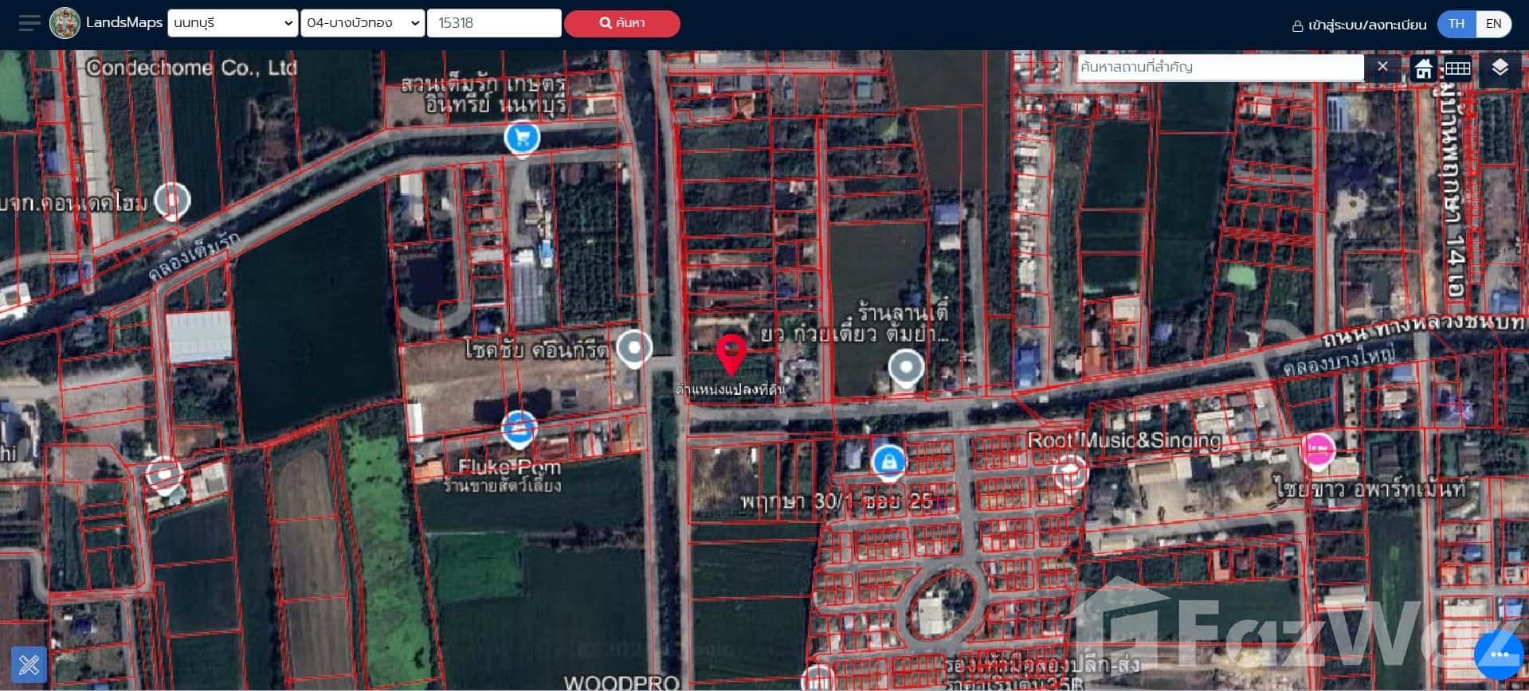Viewport: 1529px width, 691px height.
Task: Switch language to TH
Action: click(x=1456, y=24)
